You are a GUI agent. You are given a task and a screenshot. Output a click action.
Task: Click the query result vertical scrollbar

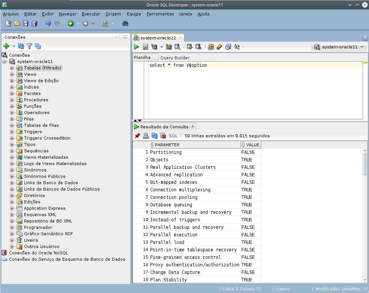coord(365,164)
